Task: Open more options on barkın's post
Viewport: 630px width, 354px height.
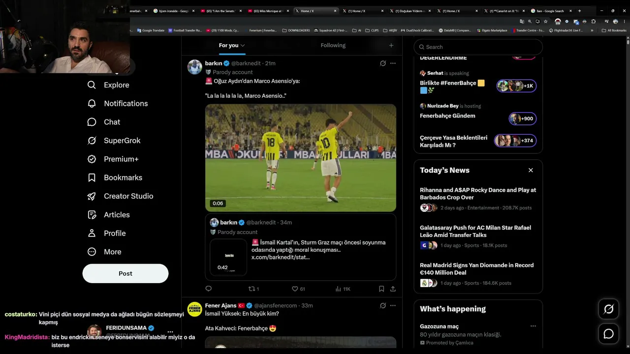Action: click(x=393, y=63)
